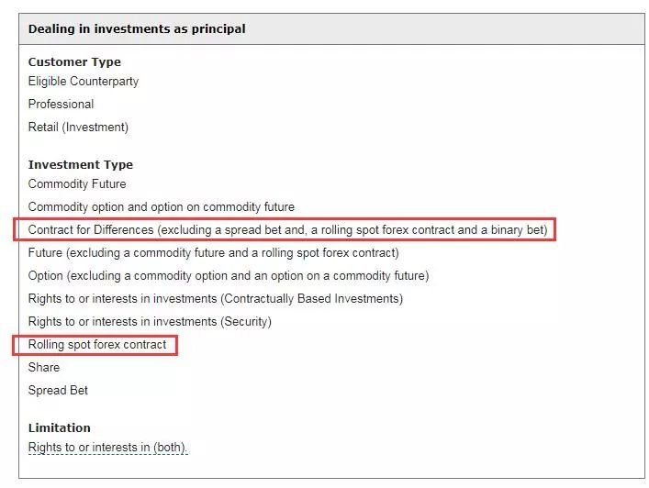Click Rights to interests in investments (Security)

point(150,322)
